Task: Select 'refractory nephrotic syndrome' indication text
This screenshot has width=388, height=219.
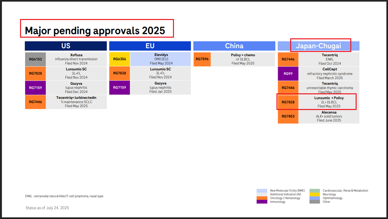Action: coord(330,74)
